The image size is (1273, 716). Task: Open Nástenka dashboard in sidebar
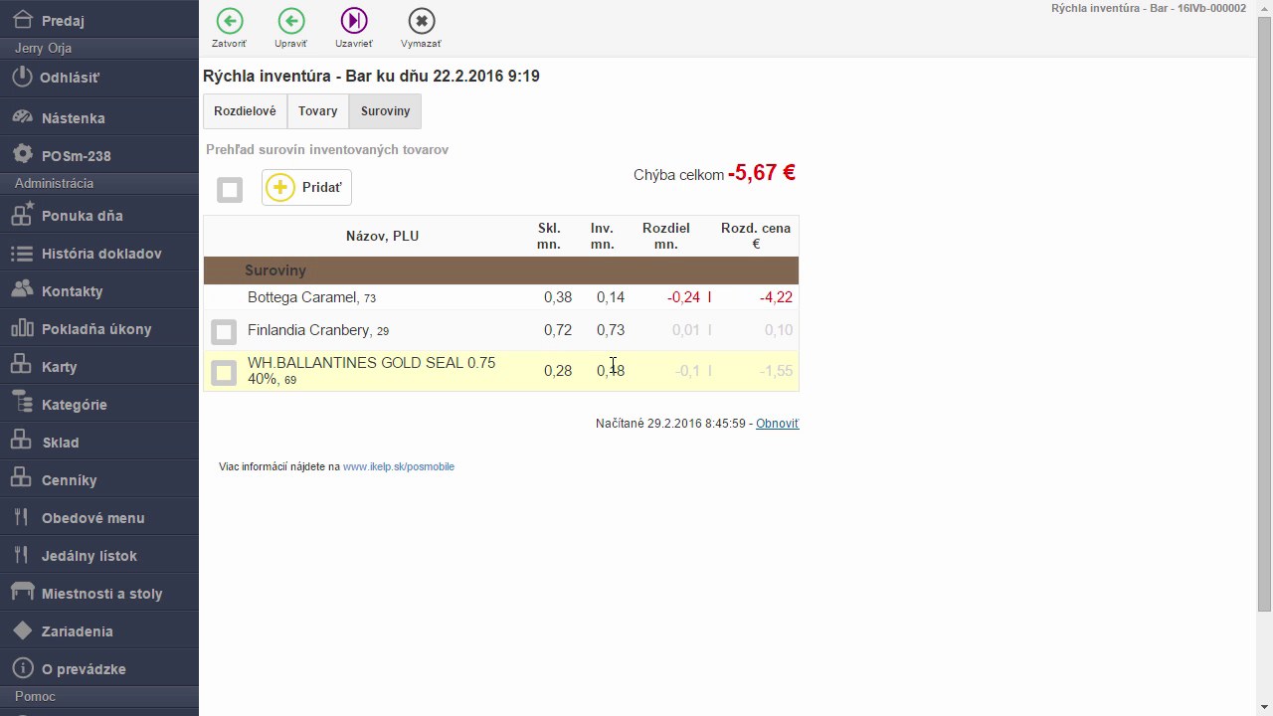pyautogui.click(x=99, y=117)
